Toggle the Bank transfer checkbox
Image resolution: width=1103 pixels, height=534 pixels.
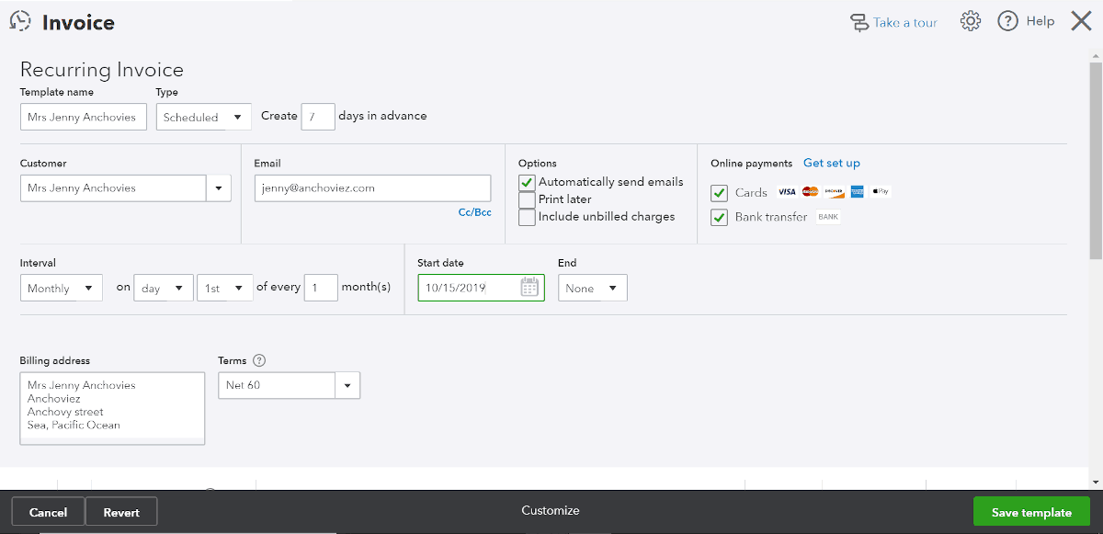[x=720, y=218]
